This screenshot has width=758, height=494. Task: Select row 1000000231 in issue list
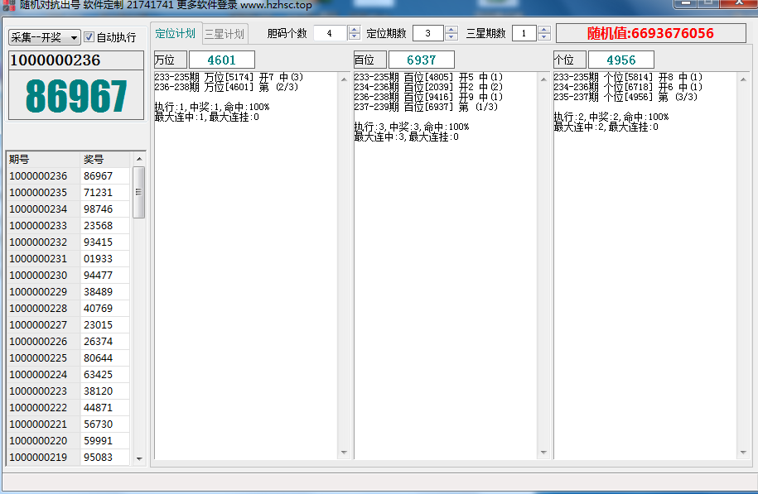pos(68,258)
